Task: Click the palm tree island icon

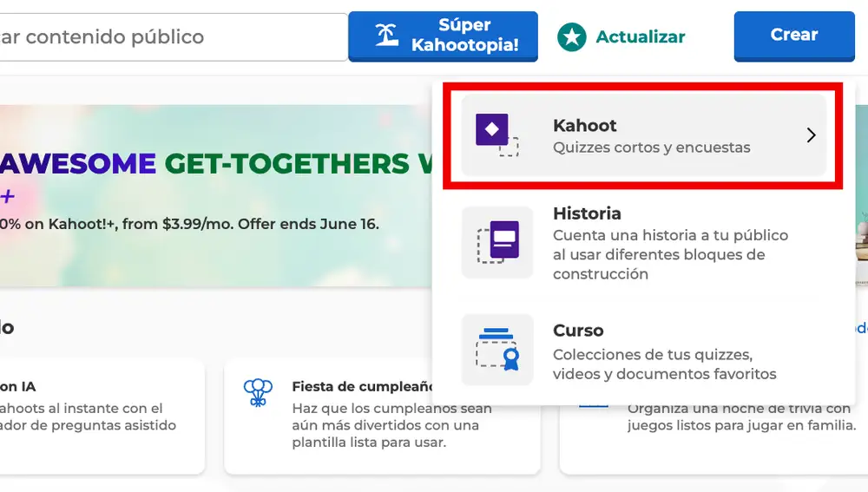Action: point(386,35)
